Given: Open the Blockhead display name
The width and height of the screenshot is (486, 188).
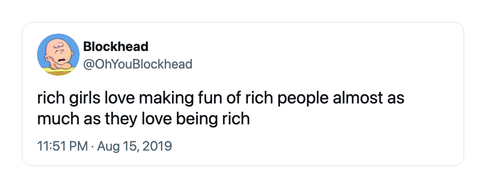Looking at the screenshot, I should point(116,47).
